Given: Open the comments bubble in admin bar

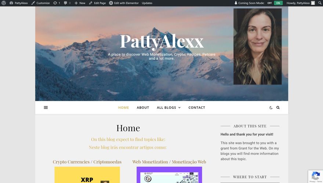Looking at the screenshot, I should coord(67,3).
